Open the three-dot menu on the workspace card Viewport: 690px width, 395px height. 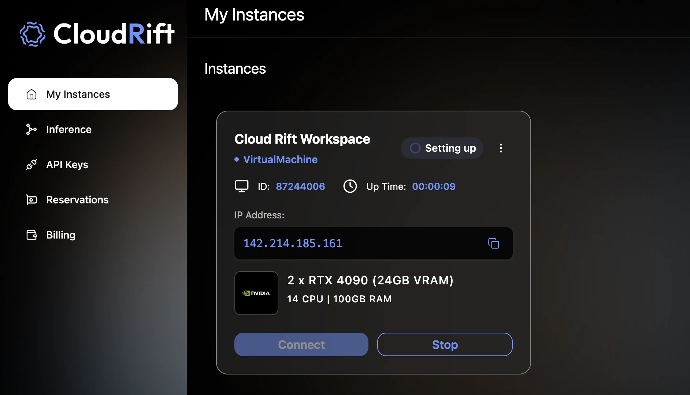pos(501,148)
